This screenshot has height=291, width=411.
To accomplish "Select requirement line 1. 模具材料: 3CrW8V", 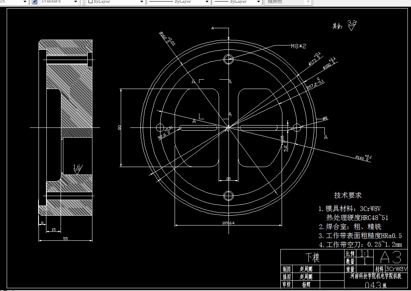I will [x=349, y=209].
